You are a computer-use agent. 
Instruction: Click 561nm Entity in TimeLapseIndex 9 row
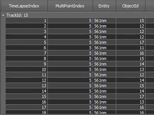click(104, 64)
